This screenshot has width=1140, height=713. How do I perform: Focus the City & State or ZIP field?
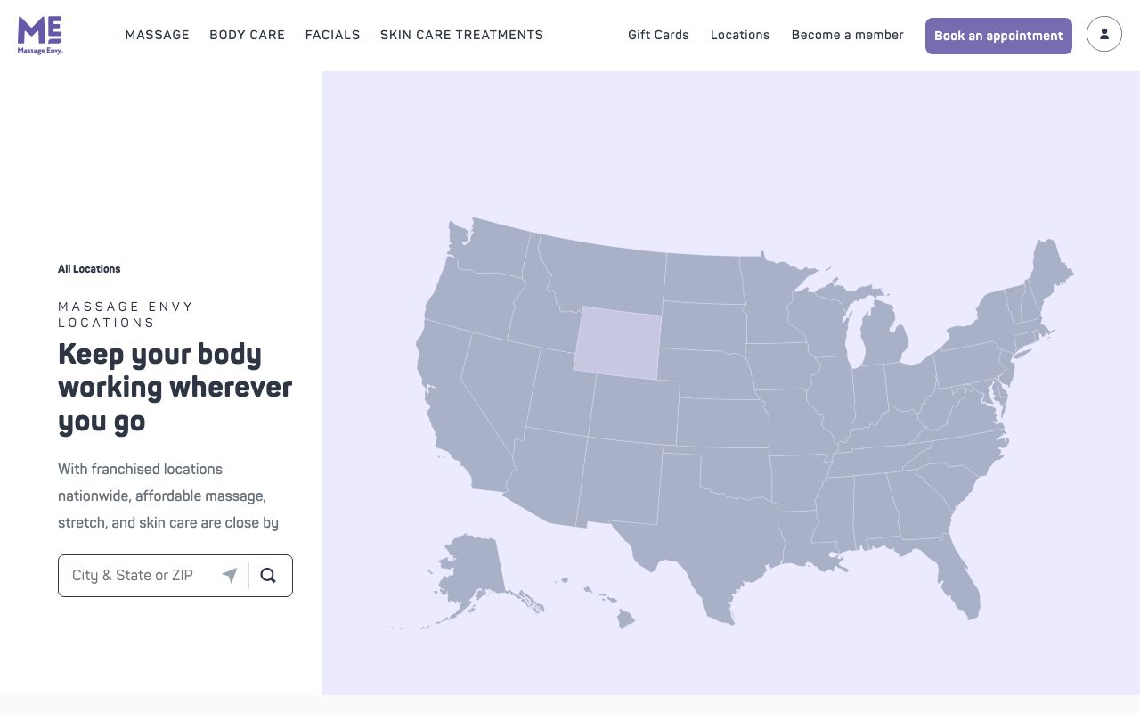click(x=142, y=576)
